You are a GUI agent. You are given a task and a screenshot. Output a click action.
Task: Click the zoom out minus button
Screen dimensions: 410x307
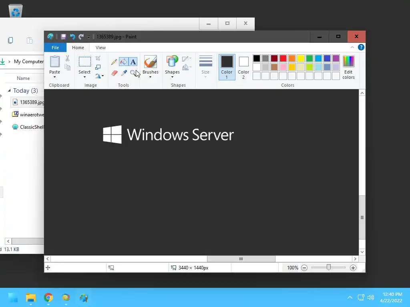click(304, 268)
